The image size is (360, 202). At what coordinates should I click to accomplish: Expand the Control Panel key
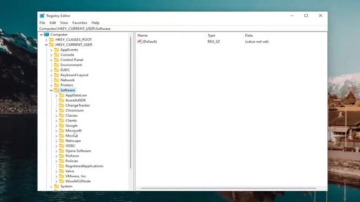(x=51, y=60)
